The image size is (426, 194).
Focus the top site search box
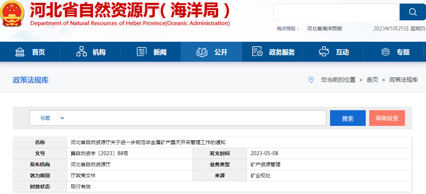pos(336,12)
